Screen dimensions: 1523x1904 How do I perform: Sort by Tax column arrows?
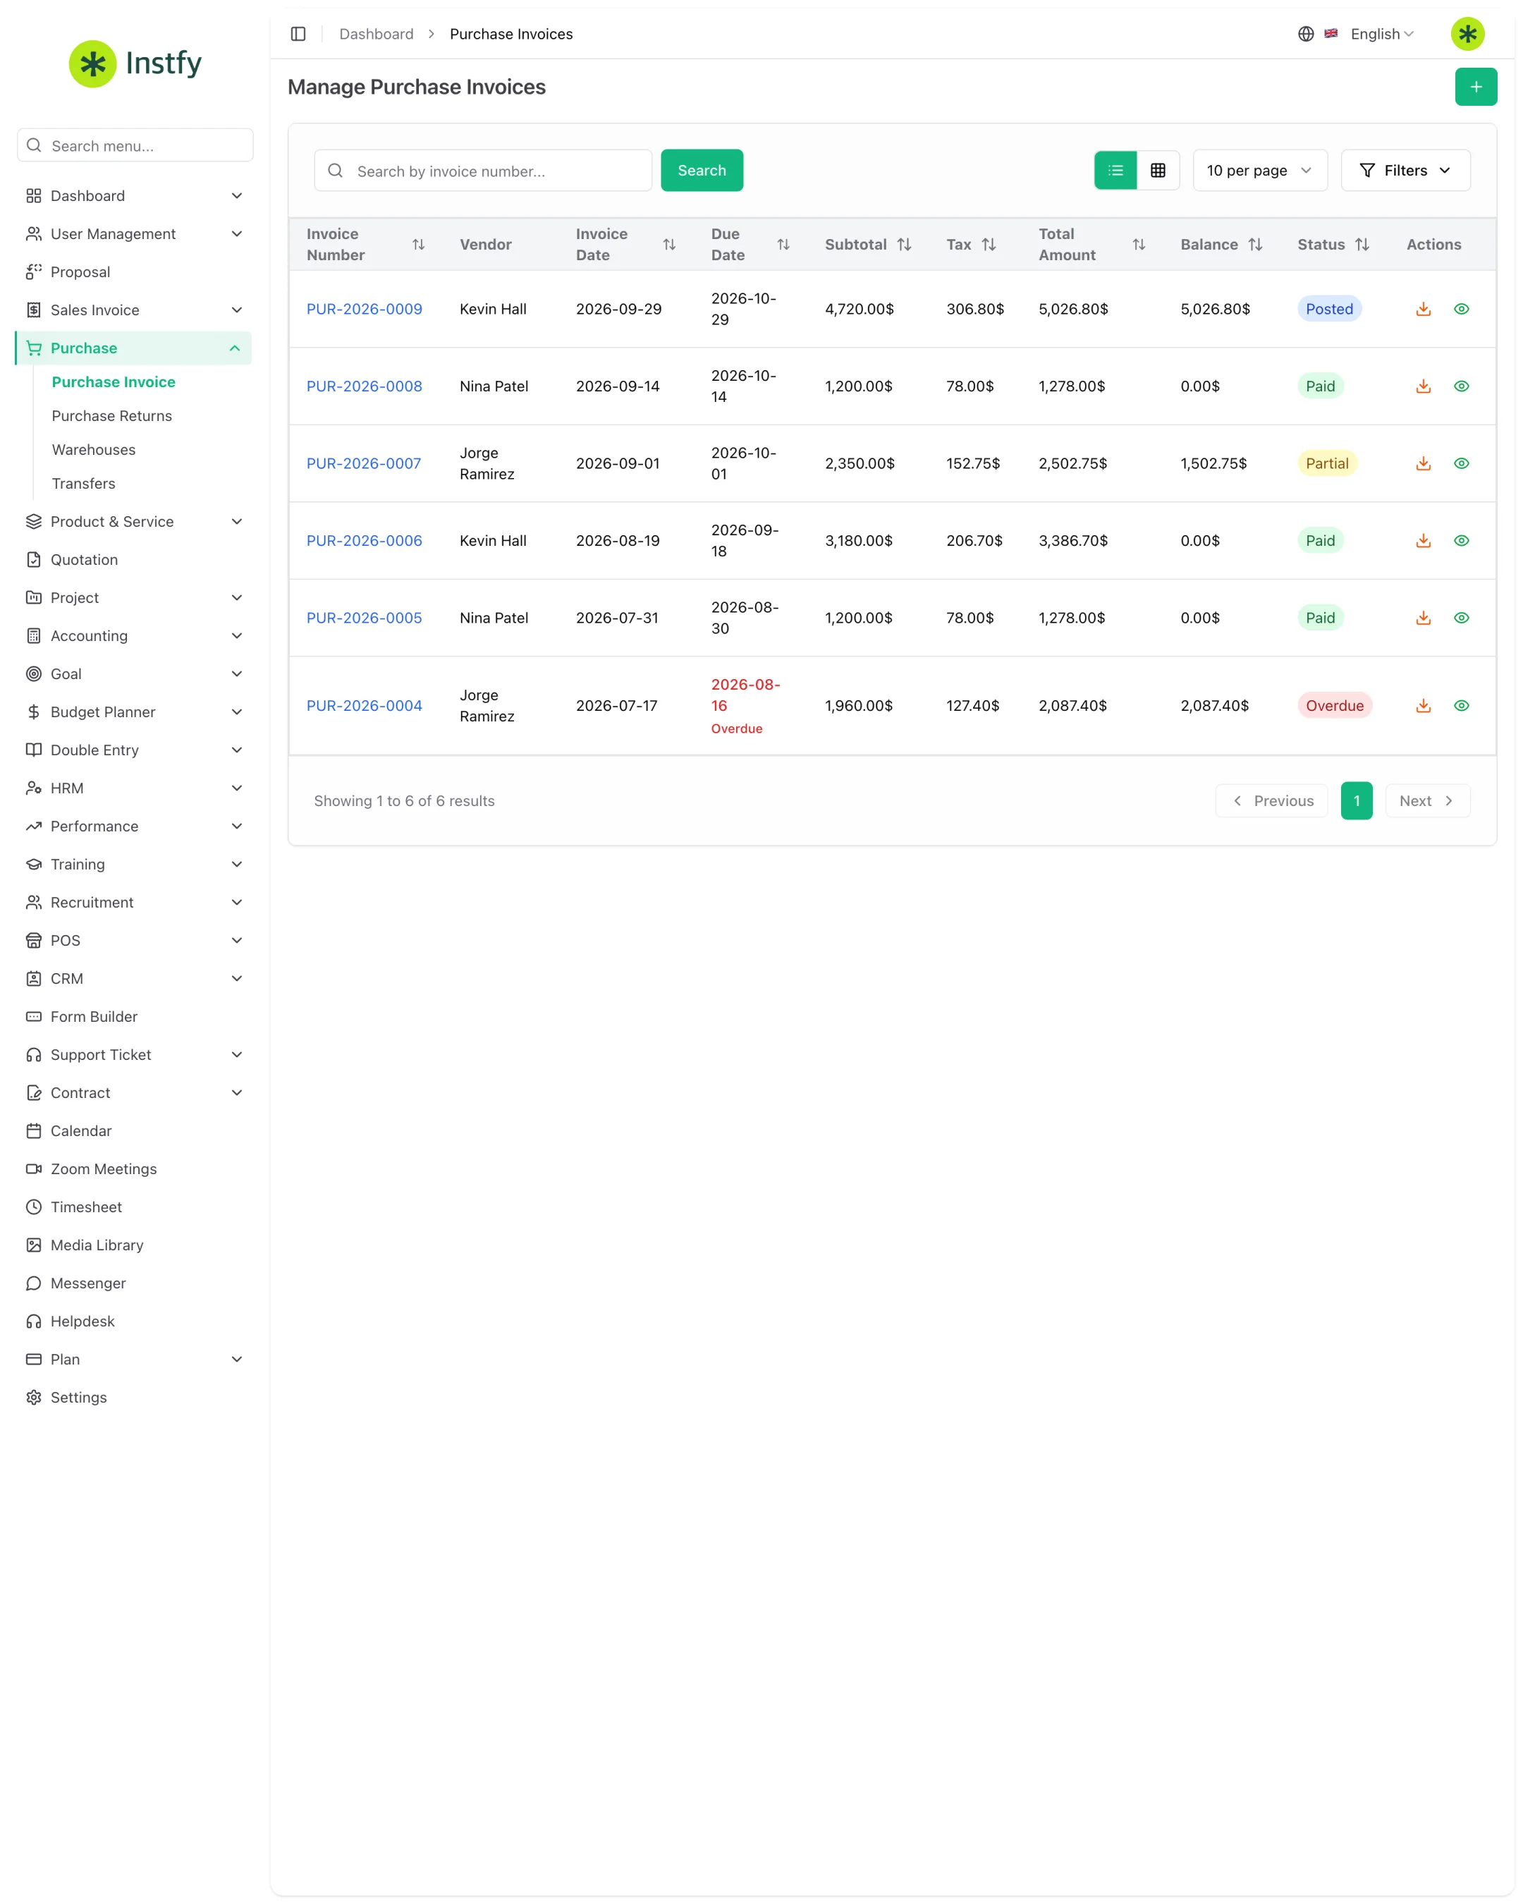pyautogui.click(x=989, y=245)
